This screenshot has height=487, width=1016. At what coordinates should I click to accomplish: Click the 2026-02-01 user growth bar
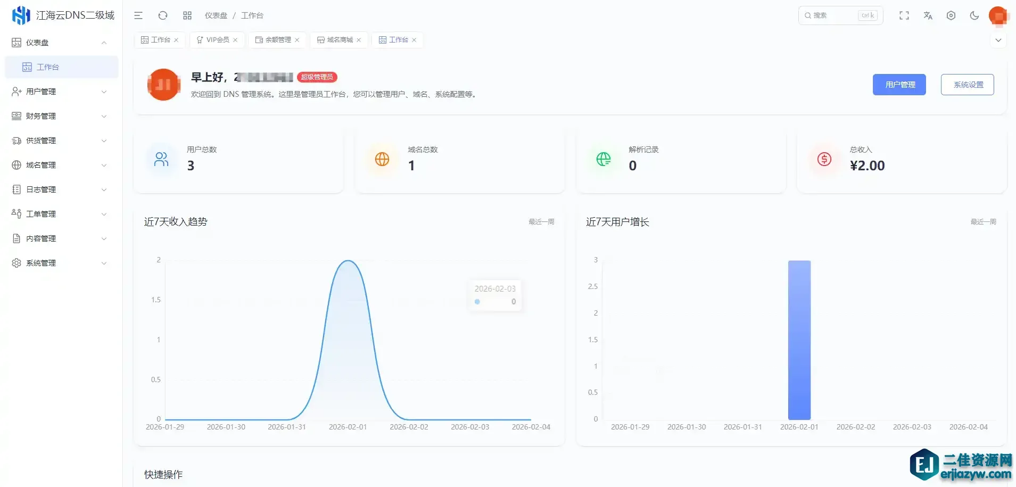click(x=799, y=340)
